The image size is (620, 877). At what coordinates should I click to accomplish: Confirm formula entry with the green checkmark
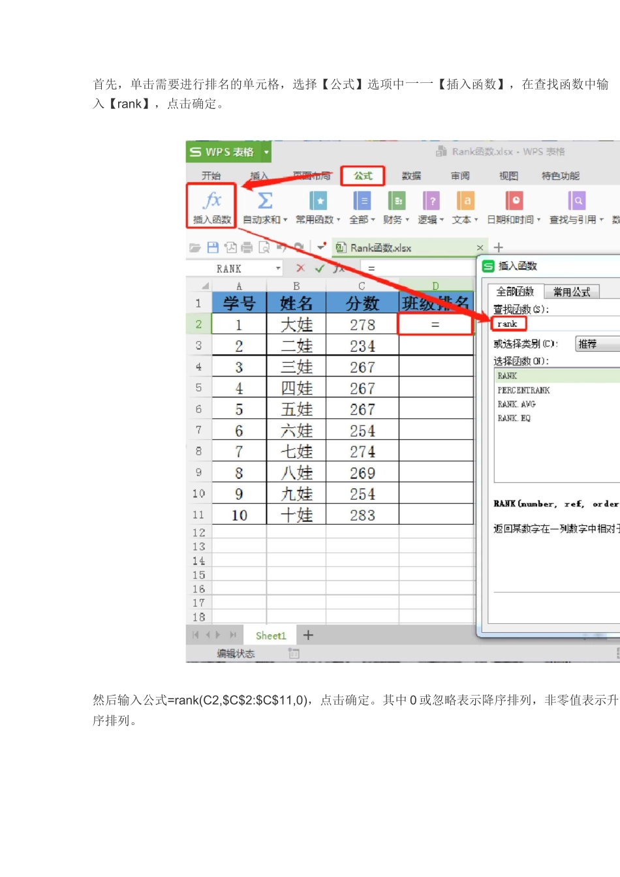coord(320,268)
